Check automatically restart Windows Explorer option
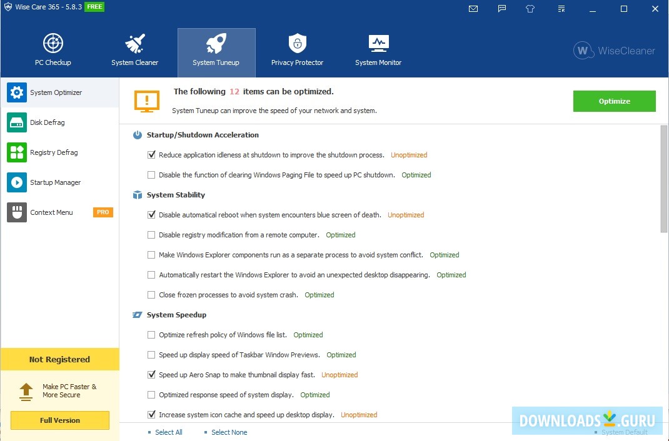669x441 pixels. click(x=151, y=275)
